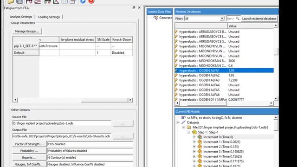Screen dimensions: 297x167
Task: Open Probability settings button
Action: coord(29,151)
